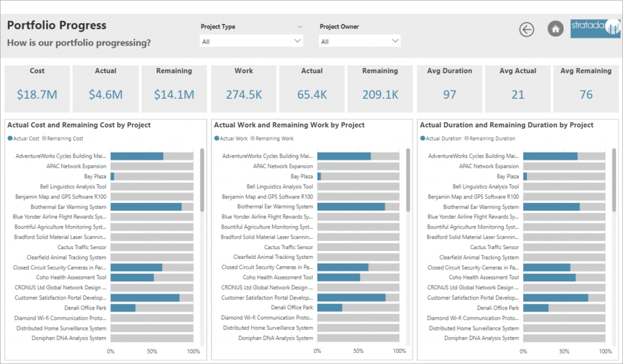This screenshot has height=364, width=623.
Task: Click 'Cactus Traffic Sensor' label in Cost chart
Action: (x=82, y=247)
